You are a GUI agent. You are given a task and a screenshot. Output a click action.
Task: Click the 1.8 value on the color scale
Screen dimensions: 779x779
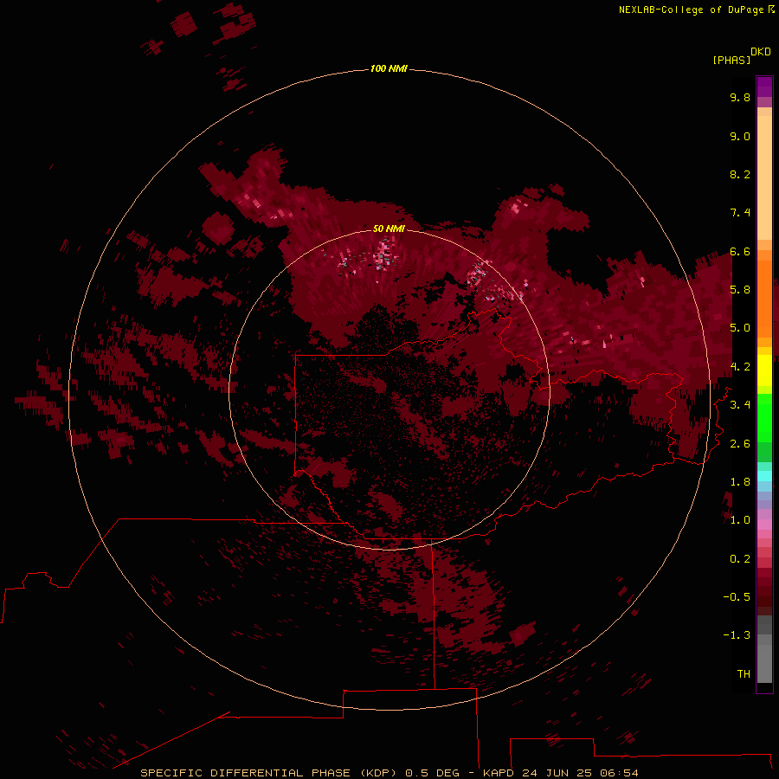[x=740, y=482]
